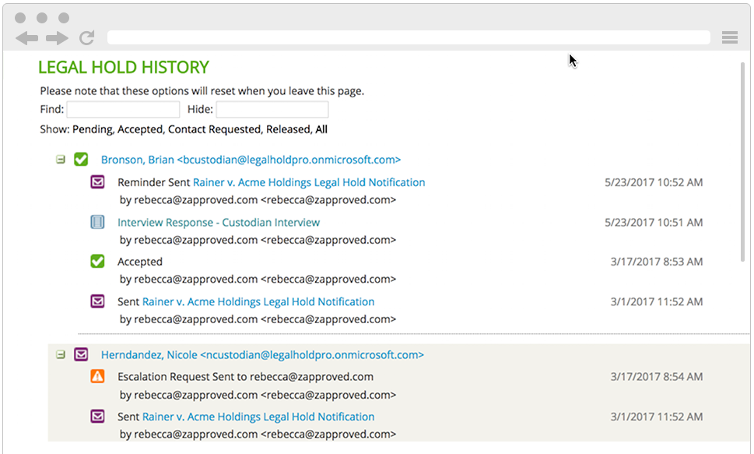Click the orange Escalation Request warning icon
Image resolution: width=754 pixels, height=454 pixels.
[x=97, y=376]
